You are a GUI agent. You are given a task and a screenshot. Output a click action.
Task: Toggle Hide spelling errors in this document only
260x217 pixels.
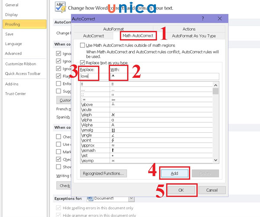pyautogui.click(x=58, y=208)
